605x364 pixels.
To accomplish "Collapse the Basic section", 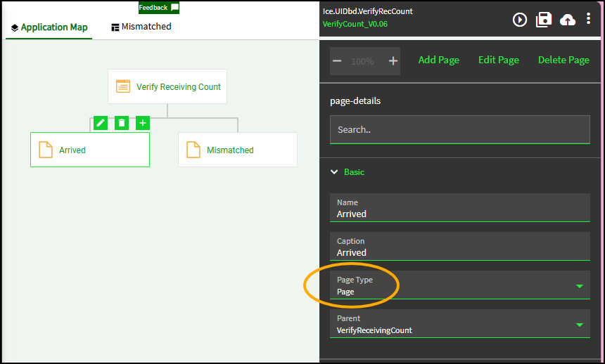I will tap(334, 172).
